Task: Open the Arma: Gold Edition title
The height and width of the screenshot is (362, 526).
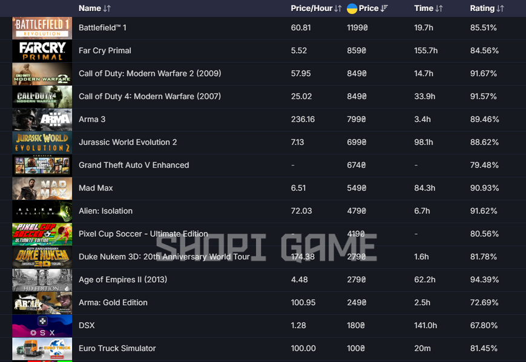Action: pyautogui.click(x=113, y=303)
